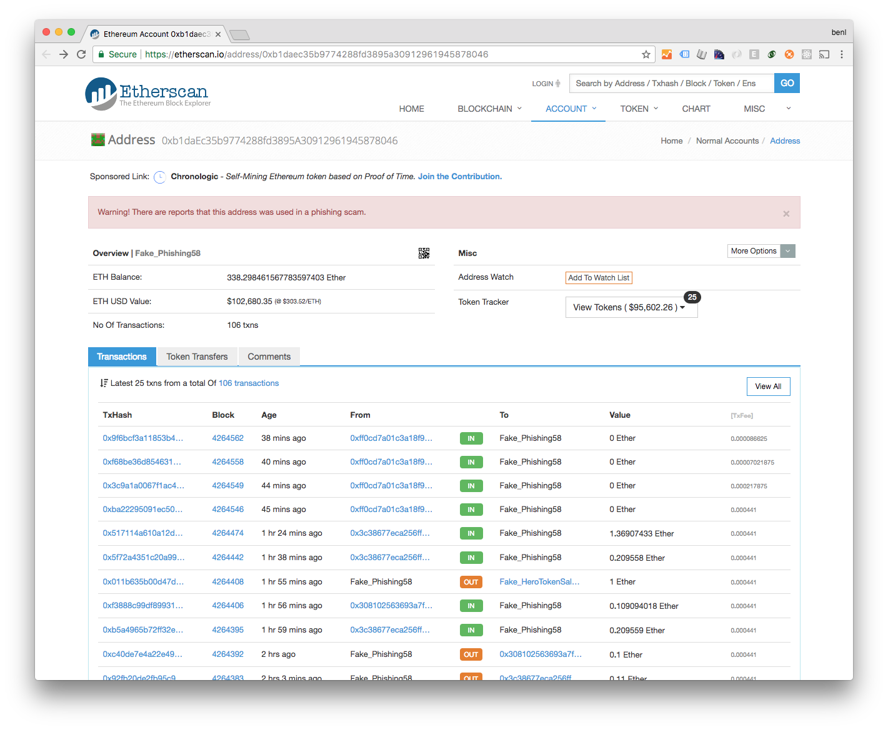Click the TxFee column header
Image resolution: width=888 pixels, height=730 pixels.
click(x=742, y=416)
